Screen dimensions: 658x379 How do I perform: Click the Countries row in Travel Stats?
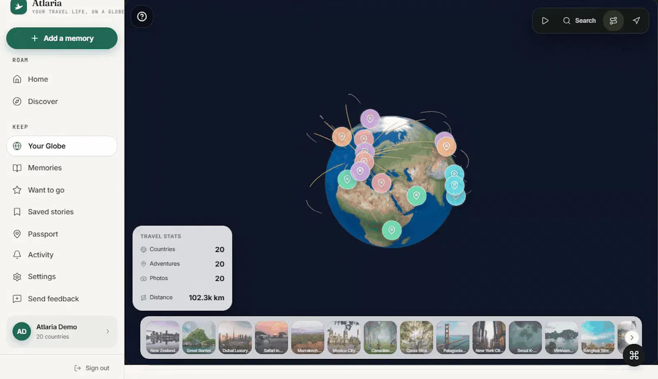[182, 250]
